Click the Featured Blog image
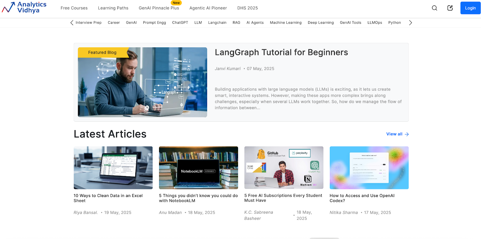This screenshot has width=481, height=239. (142, 82)
